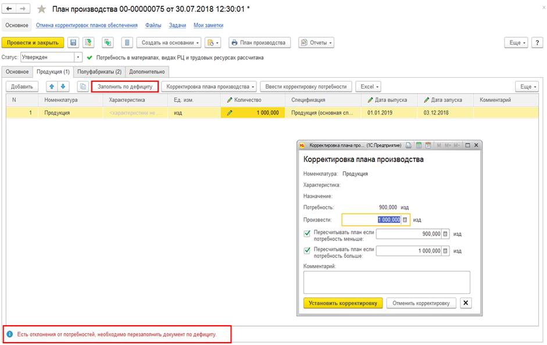The height and width of the screenshot is (345, 547).
Task: Move row up with the up arrow icon
Action: coord(52,87)
